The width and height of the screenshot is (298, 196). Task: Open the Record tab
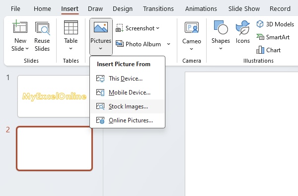click(280, 9)
